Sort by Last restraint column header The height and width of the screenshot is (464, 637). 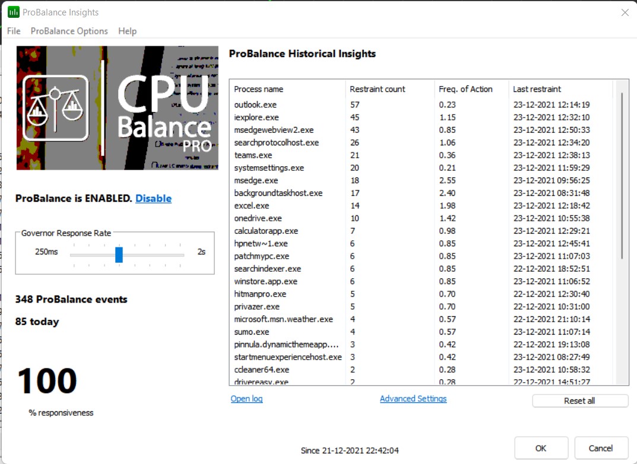(560, 90)
